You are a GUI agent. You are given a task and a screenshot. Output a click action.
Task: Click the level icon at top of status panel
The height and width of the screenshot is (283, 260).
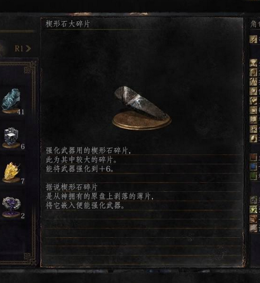tap(253, 39)
